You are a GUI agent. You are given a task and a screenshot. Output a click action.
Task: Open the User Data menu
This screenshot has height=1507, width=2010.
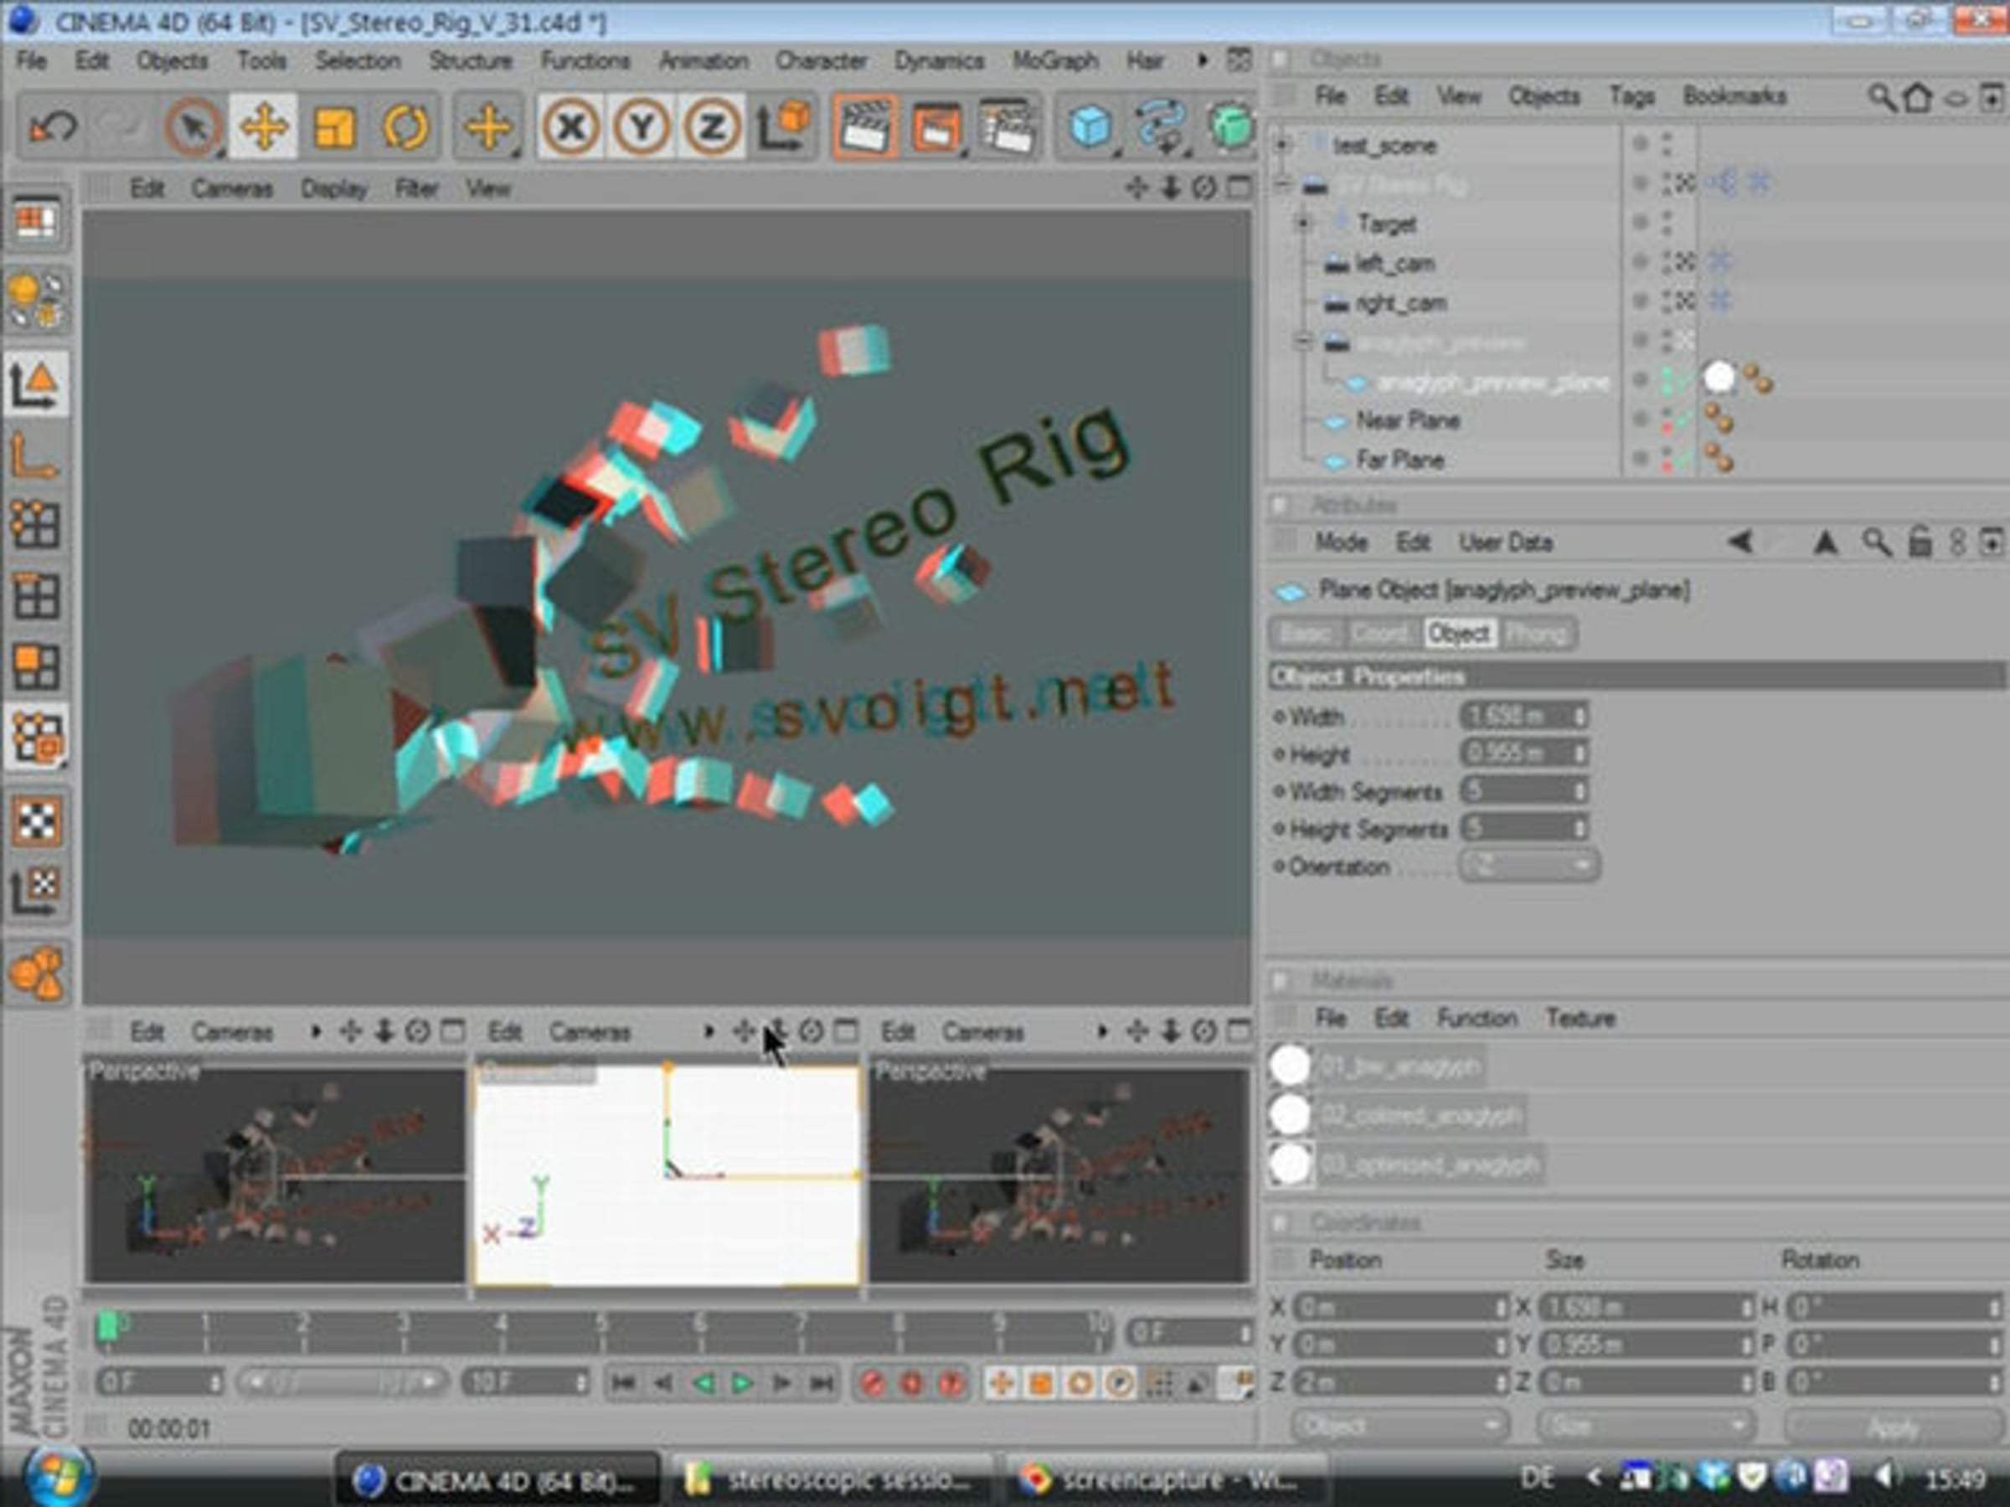coord(1506,543)
